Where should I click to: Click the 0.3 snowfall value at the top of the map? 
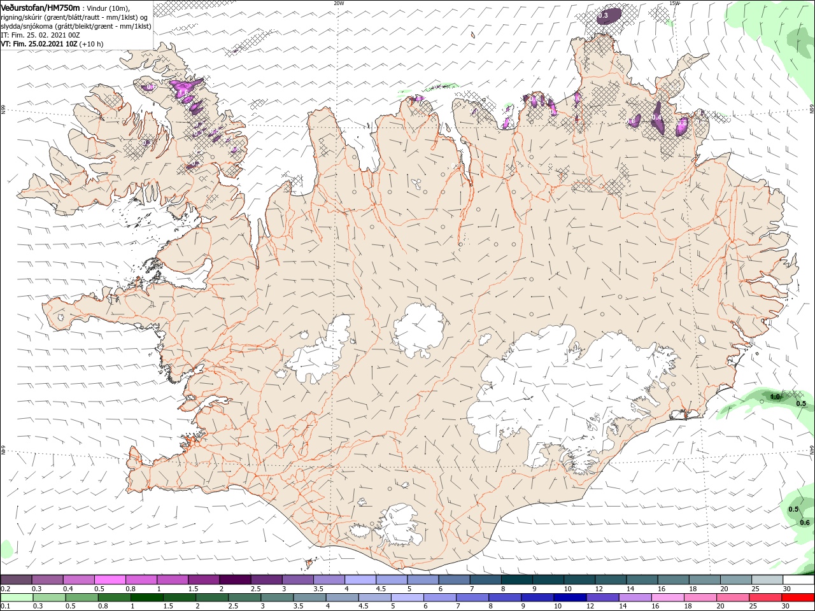(604, 15)
